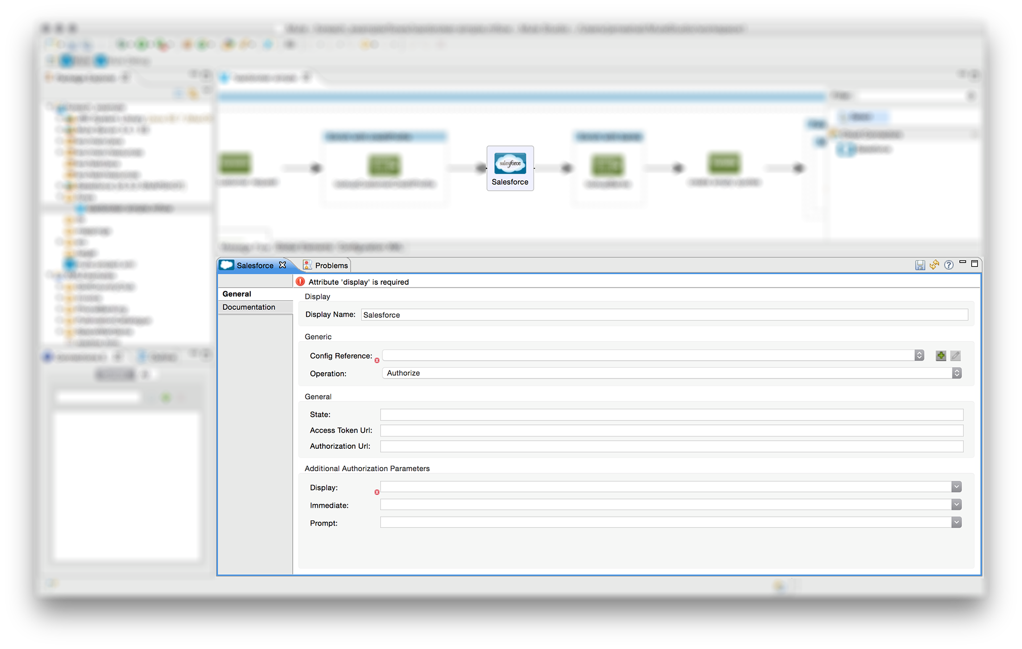1022x649 pixels.
Task: Expand the Display parameter dropdown
Action: 957,487
